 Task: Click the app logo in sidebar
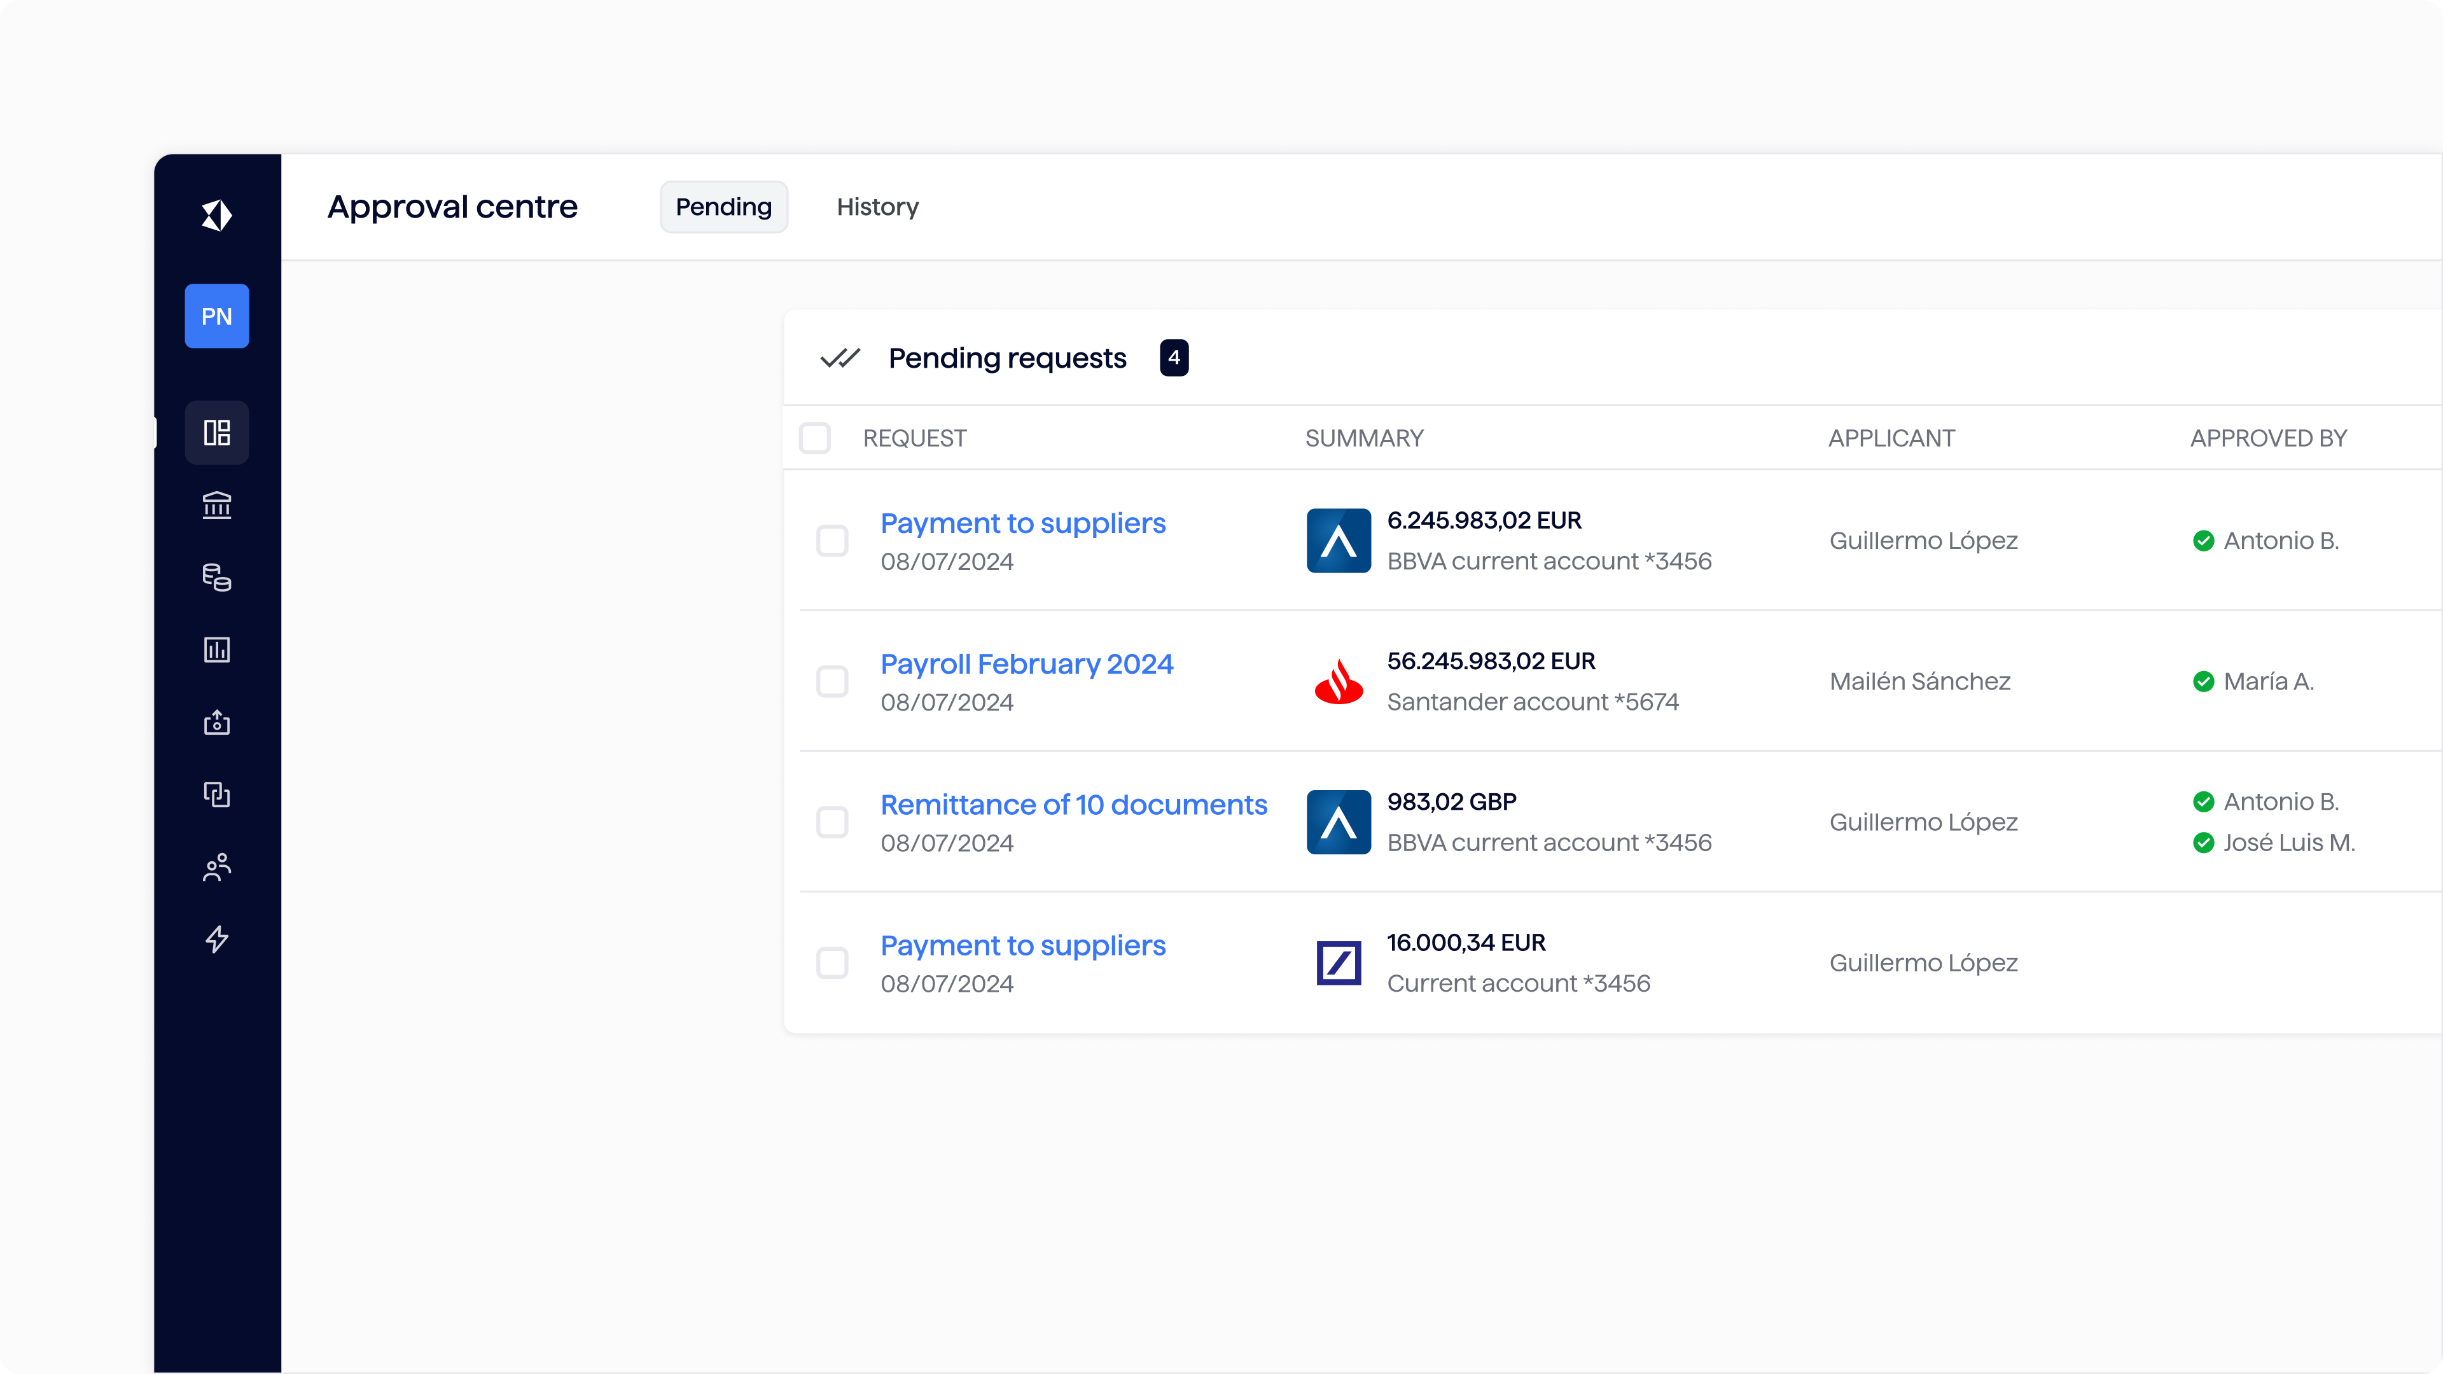[x=216, y=215]
